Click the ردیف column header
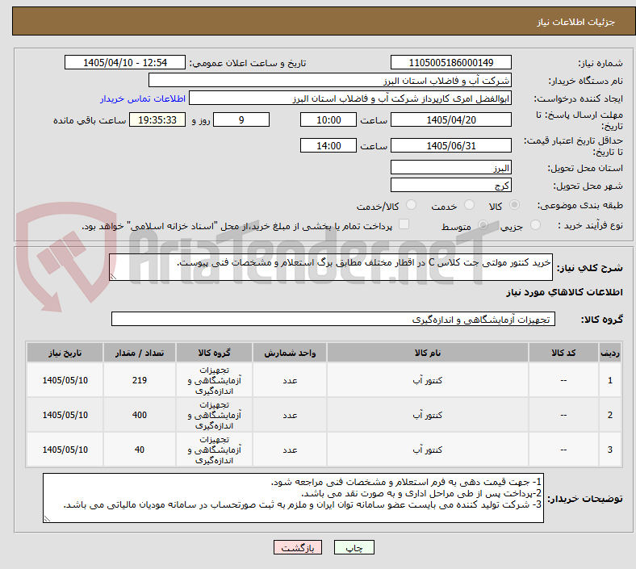 (609, 353)
